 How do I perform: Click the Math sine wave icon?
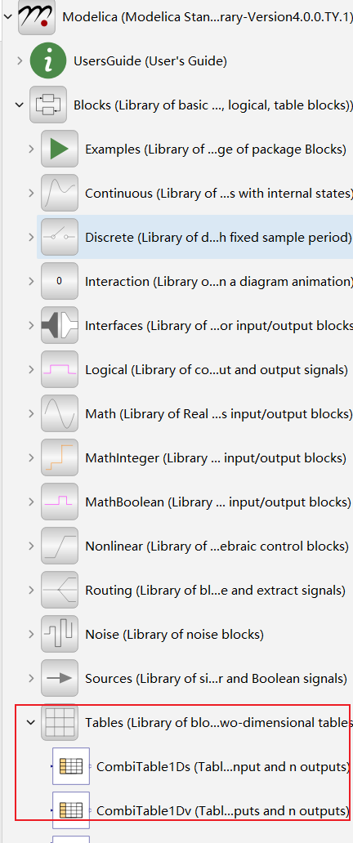(x=59, y=413)
